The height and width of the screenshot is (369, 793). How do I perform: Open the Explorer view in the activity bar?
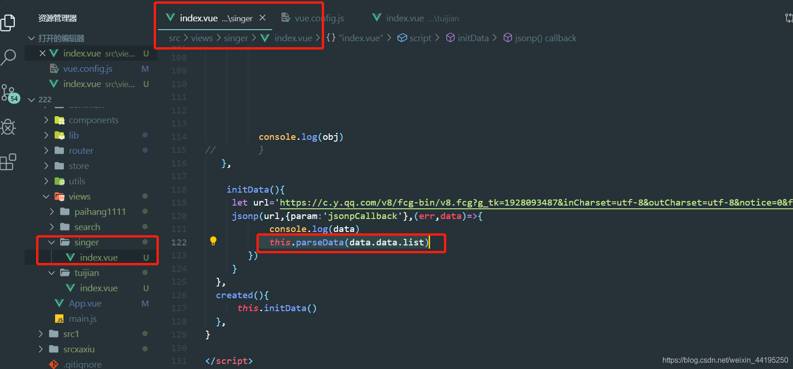point(8,23)
